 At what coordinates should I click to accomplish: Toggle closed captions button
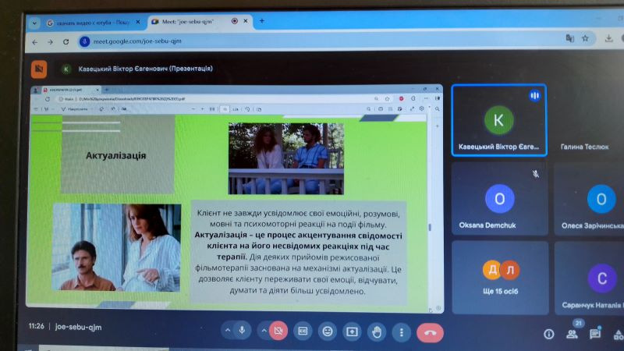(303, 331)
